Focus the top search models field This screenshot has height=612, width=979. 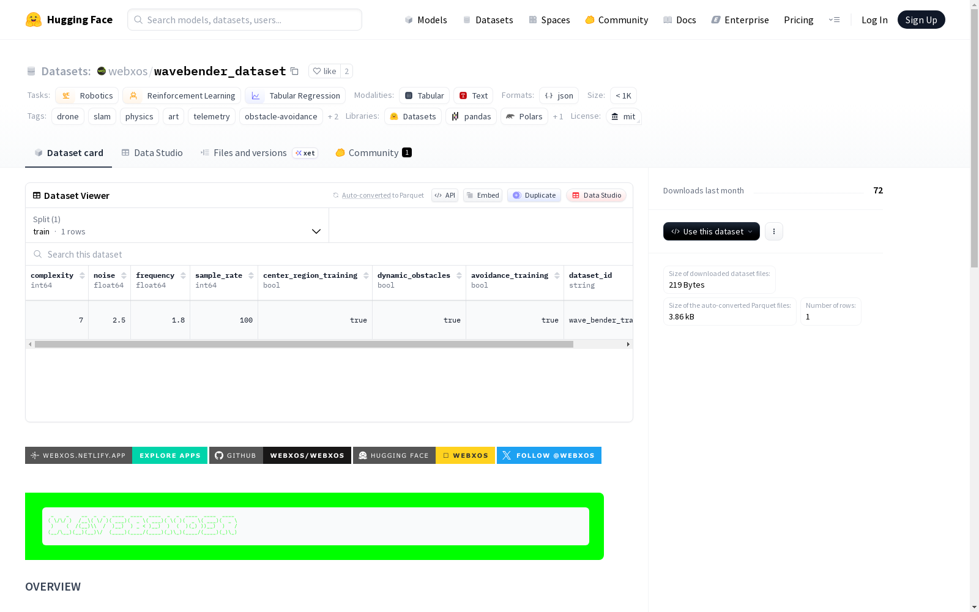(x=245, y=20)
